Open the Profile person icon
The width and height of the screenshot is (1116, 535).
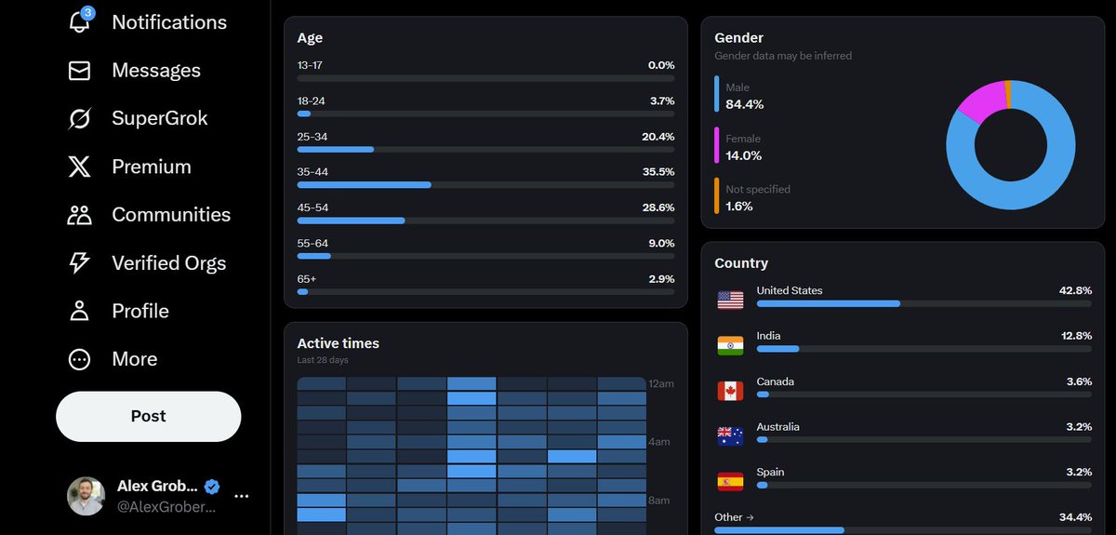80,311
